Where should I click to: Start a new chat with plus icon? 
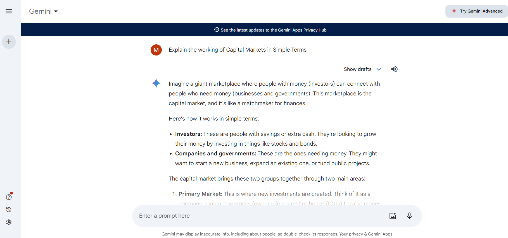click(x=9, y=42)
